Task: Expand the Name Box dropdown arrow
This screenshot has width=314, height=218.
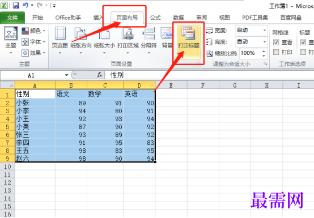Action: point(66,75)
